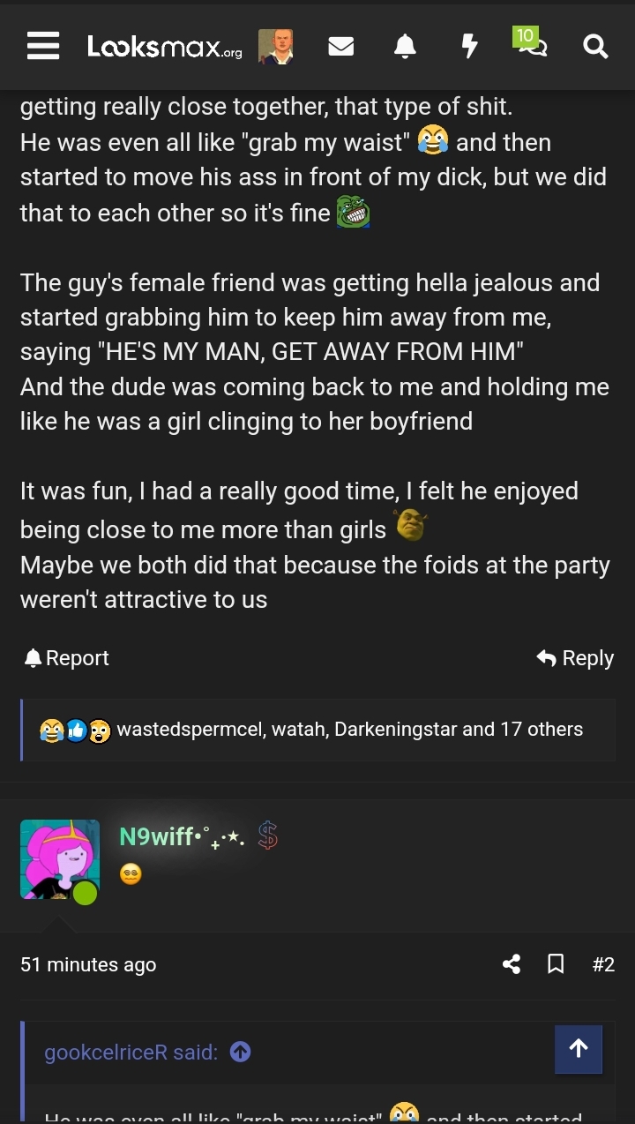Image resolution: width=635 pixels, height=1124 pixels.
Task: Share post #2
Action: tap(512, 964)
